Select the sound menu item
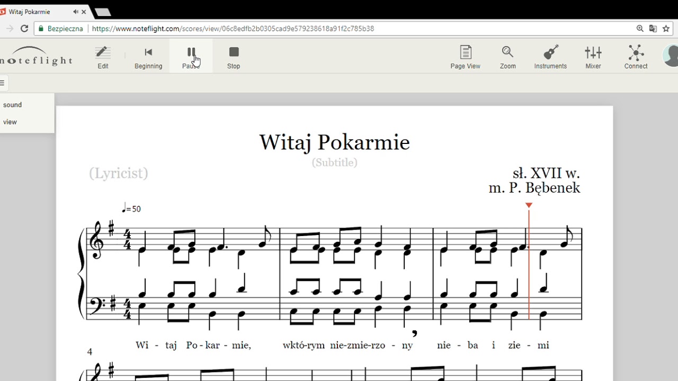 click(x=13, y=105)
